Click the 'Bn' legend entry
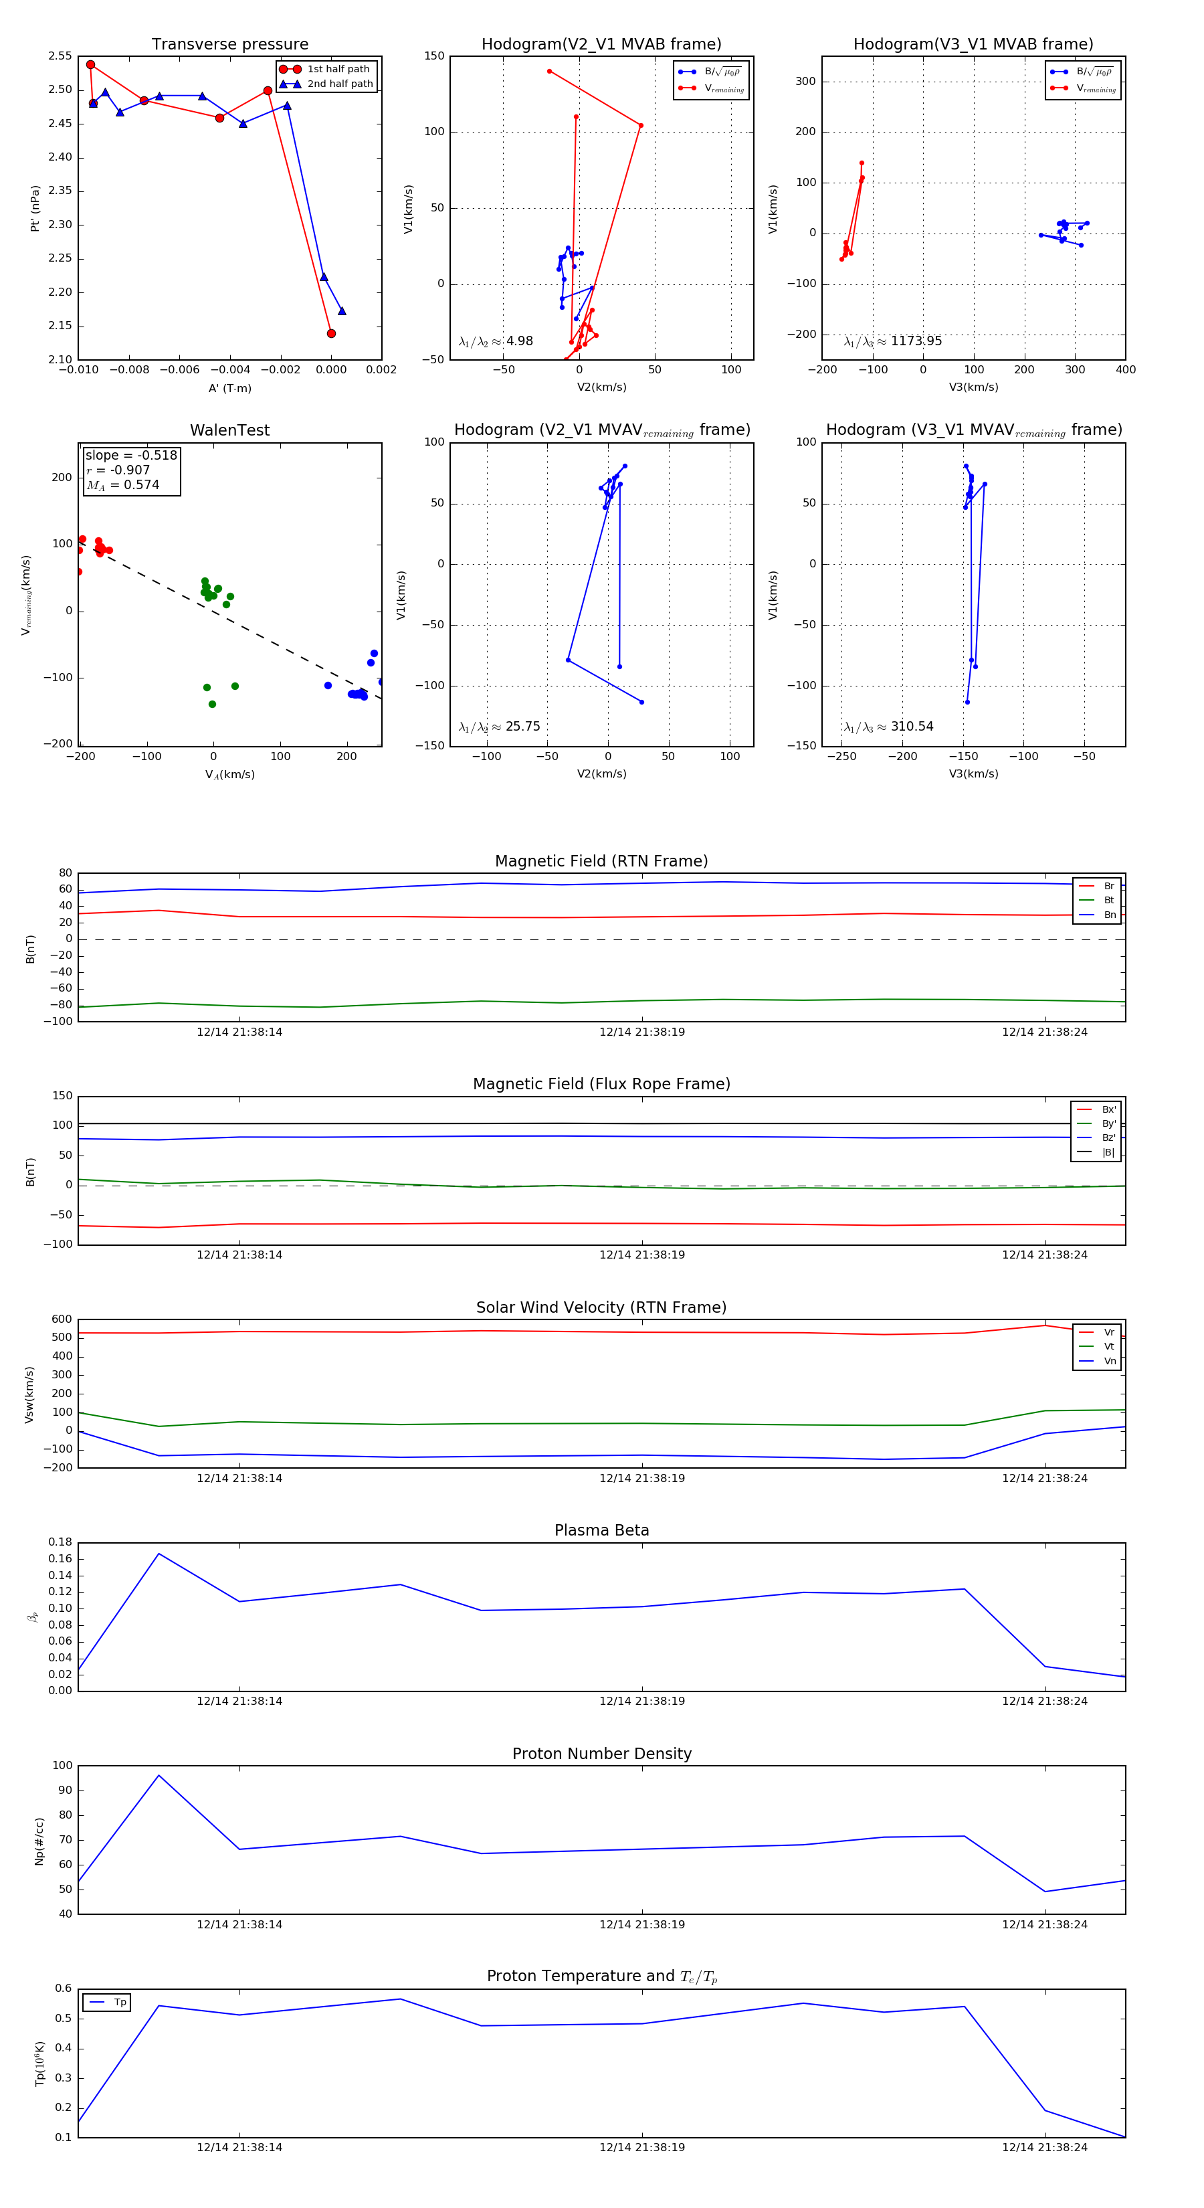The width and height of the screenshot is (1204, 2208). 1097,915
